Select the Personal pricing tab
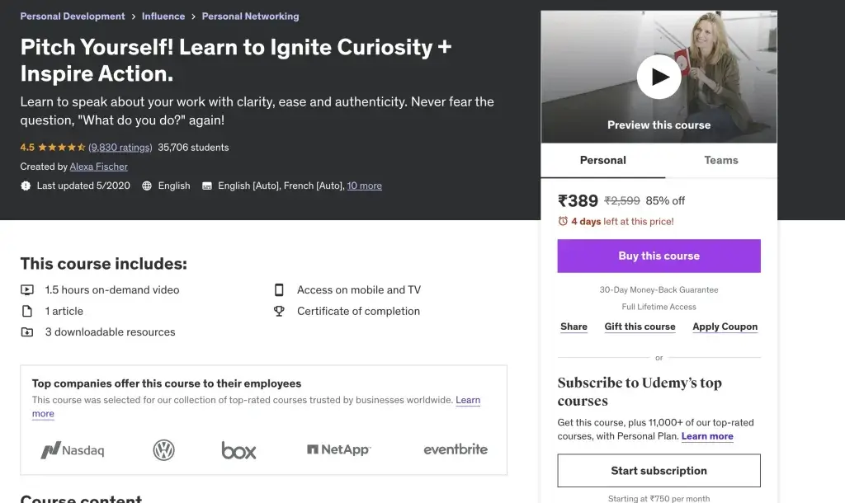The image size is (845, 503). coord(602,160)
